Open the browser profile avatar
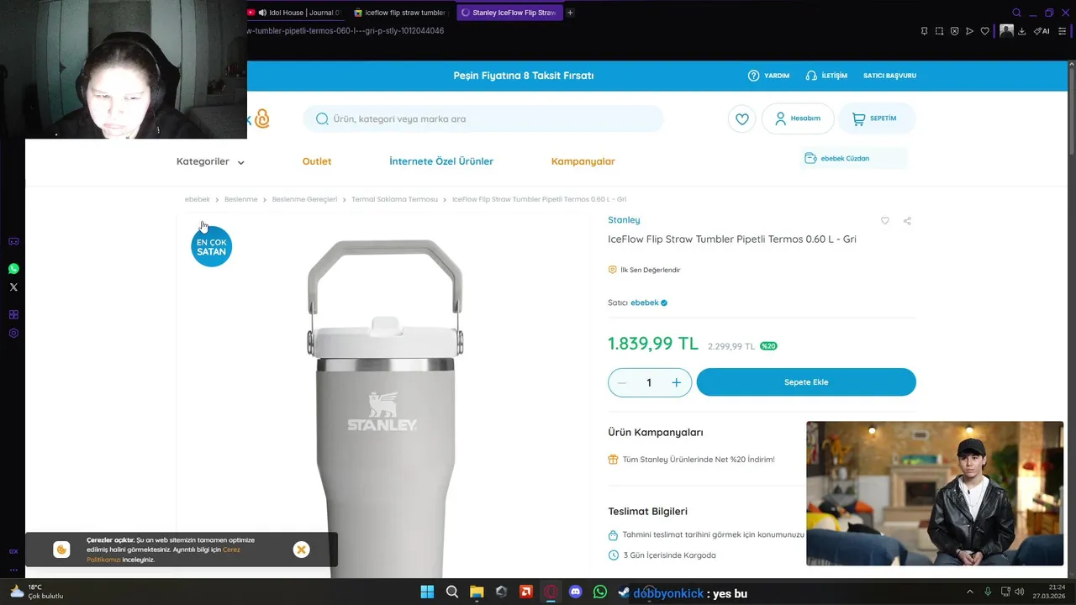1076x605 pixels. point(1006,31)
